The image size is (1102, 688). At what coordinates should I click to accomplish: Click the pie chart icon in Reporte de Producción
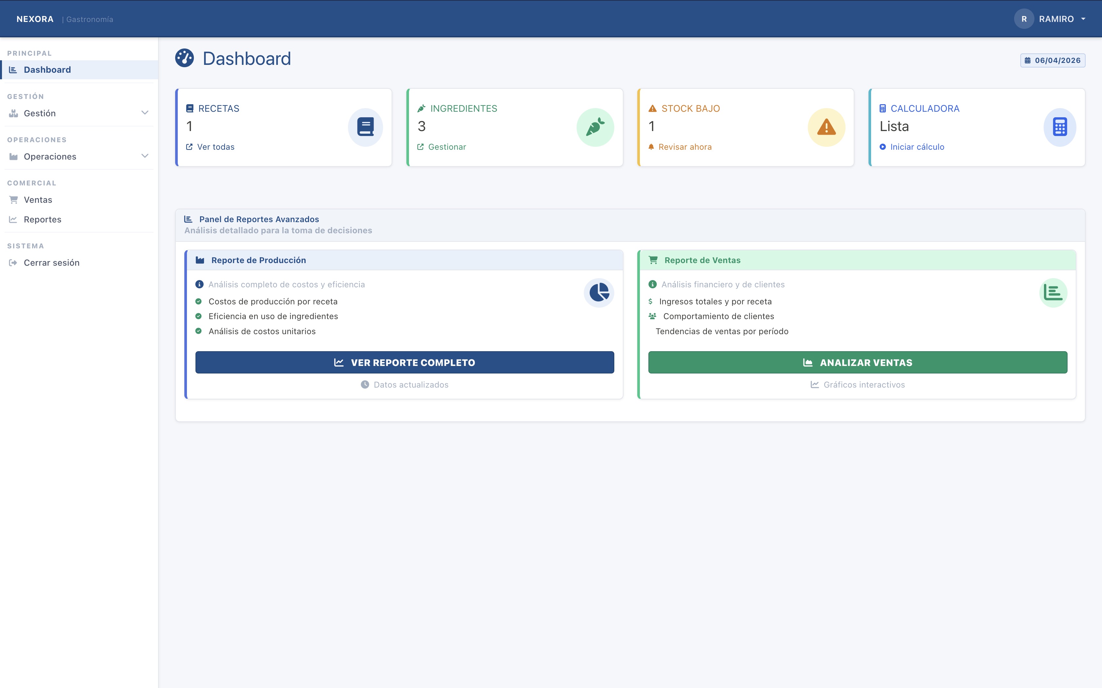599,293
